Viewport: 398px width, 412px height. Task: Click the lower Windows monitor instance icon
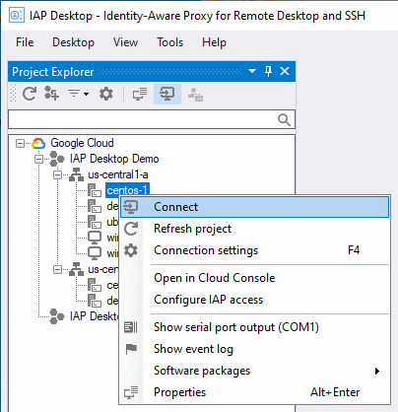tap(95, 253)
